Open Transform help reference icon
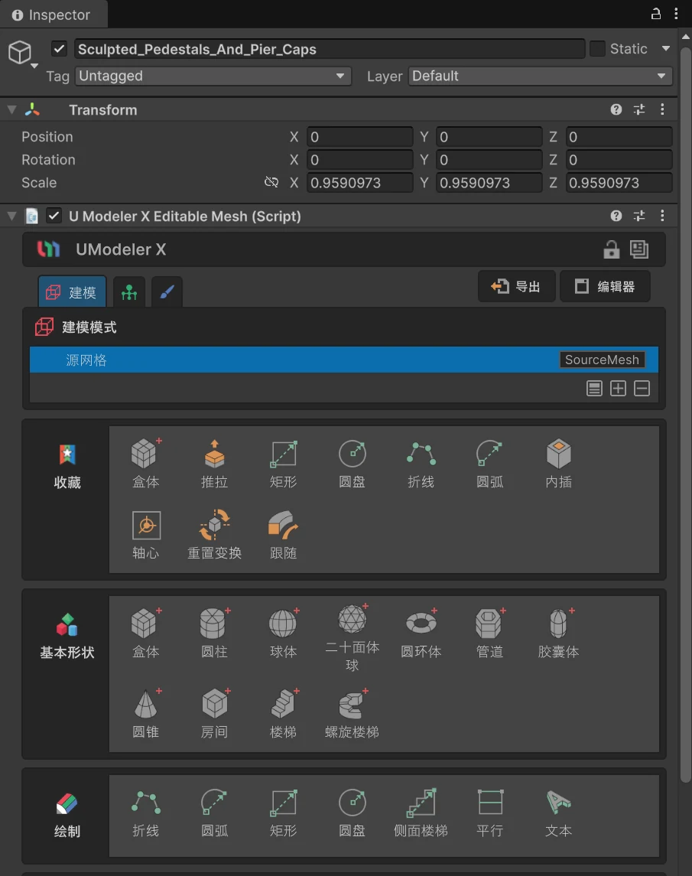The height and width of the screenshot is (876, 692). coord(616,109)
